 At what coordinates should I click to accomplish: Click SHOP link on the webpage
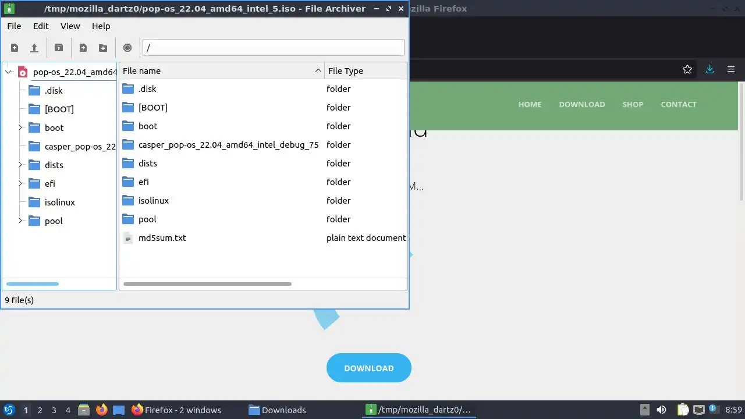[633, 105]
